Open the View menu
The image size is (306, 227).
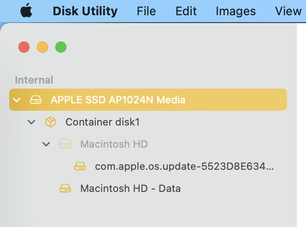click(x=288, y=11)
